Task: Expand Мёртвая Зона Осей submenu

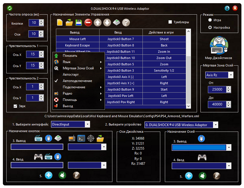Action: [79, 68]
